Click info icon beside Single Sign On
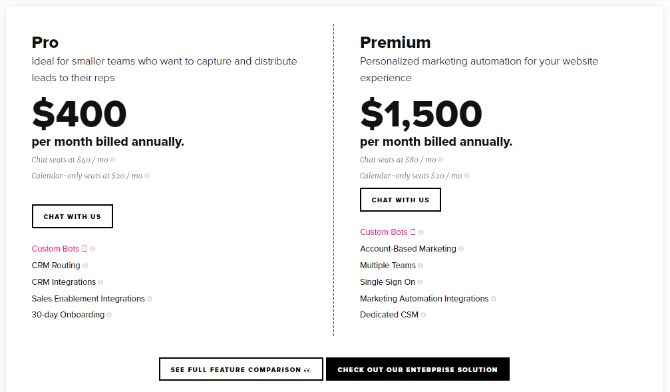The image size is (670, 392). tap(420, 282)
